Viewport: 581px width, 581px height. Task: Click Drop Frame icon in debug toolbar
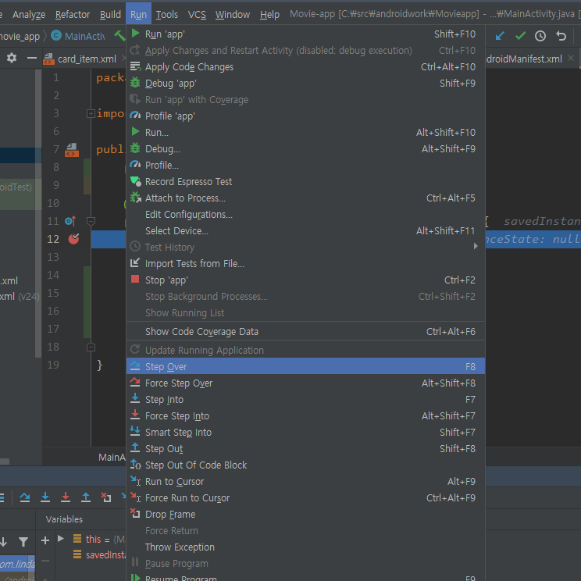(106, 497)
